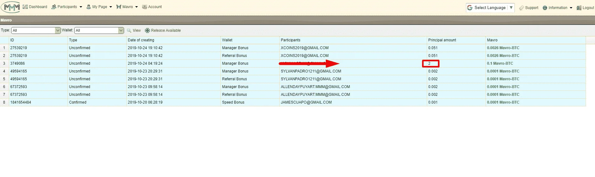Viewport: 595px width, 177px height.
Task: Click the My Page user icon
Action: click(89, 7)
